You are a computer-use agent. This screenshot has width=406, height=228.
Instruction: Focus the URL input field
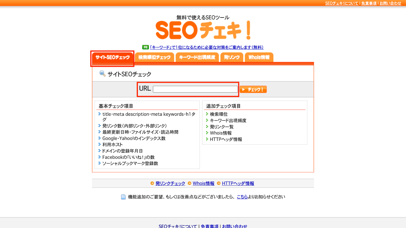[195, 89]
